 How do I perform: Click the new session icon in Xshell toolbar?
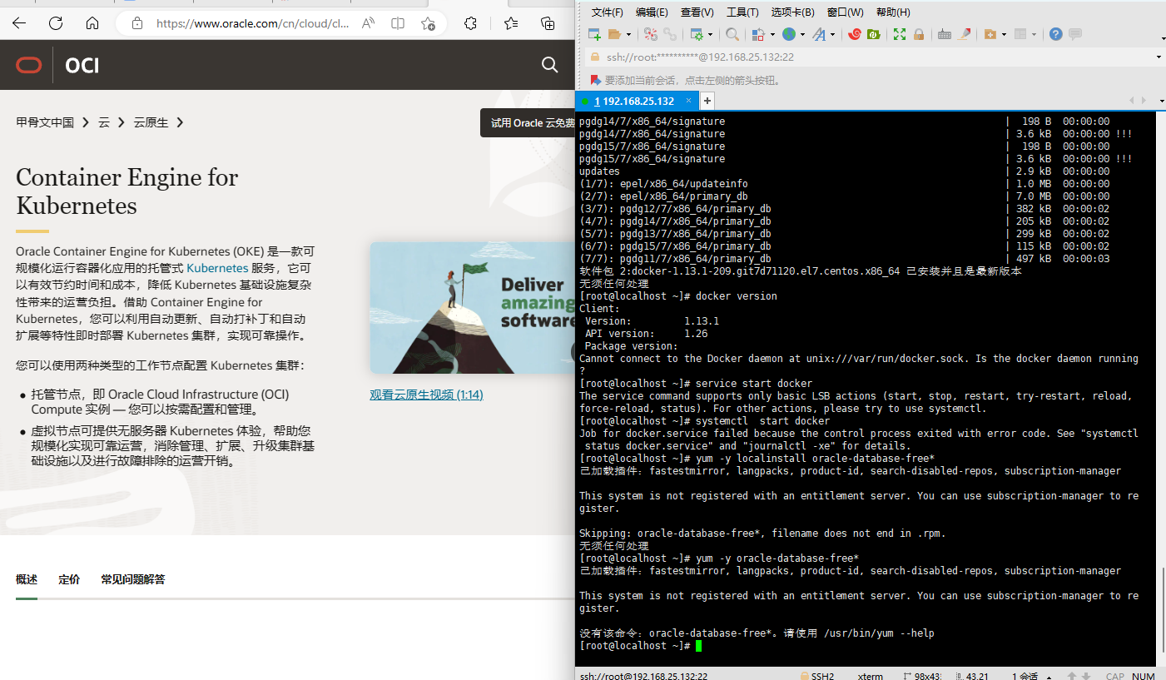(594, 34)
